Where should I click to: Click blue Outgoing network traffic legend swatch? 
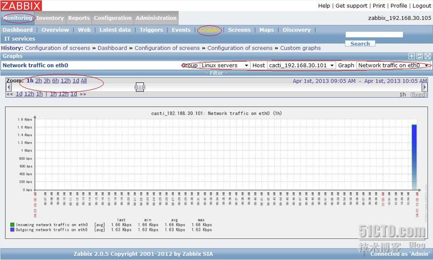click(12, 230)
